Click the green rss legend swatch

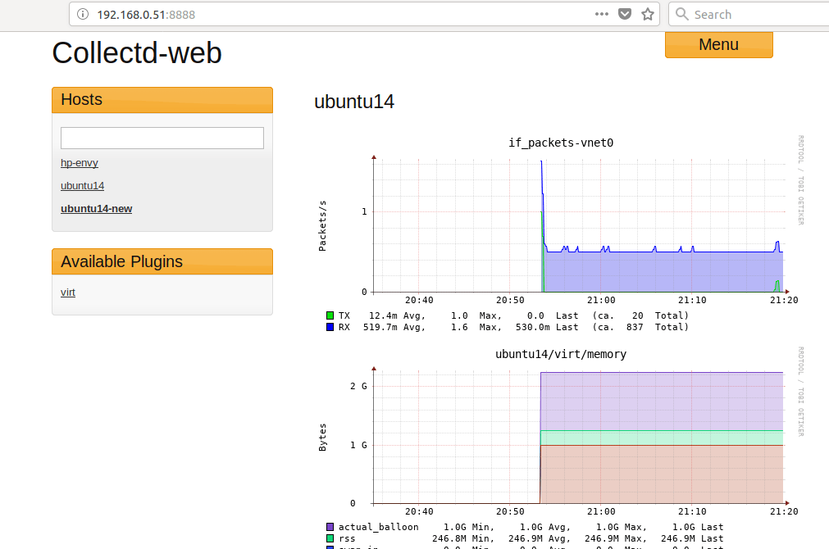330,538
